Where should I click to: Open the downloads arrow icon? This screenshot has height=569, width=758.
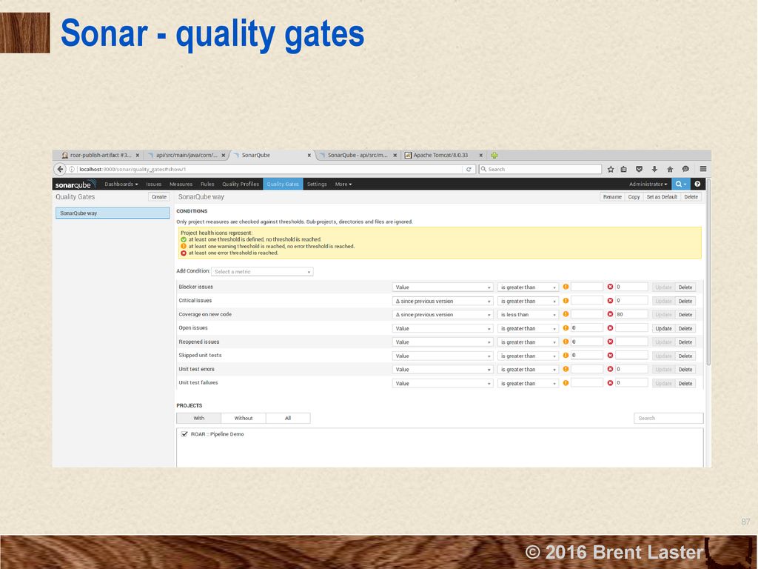[654, 170]
